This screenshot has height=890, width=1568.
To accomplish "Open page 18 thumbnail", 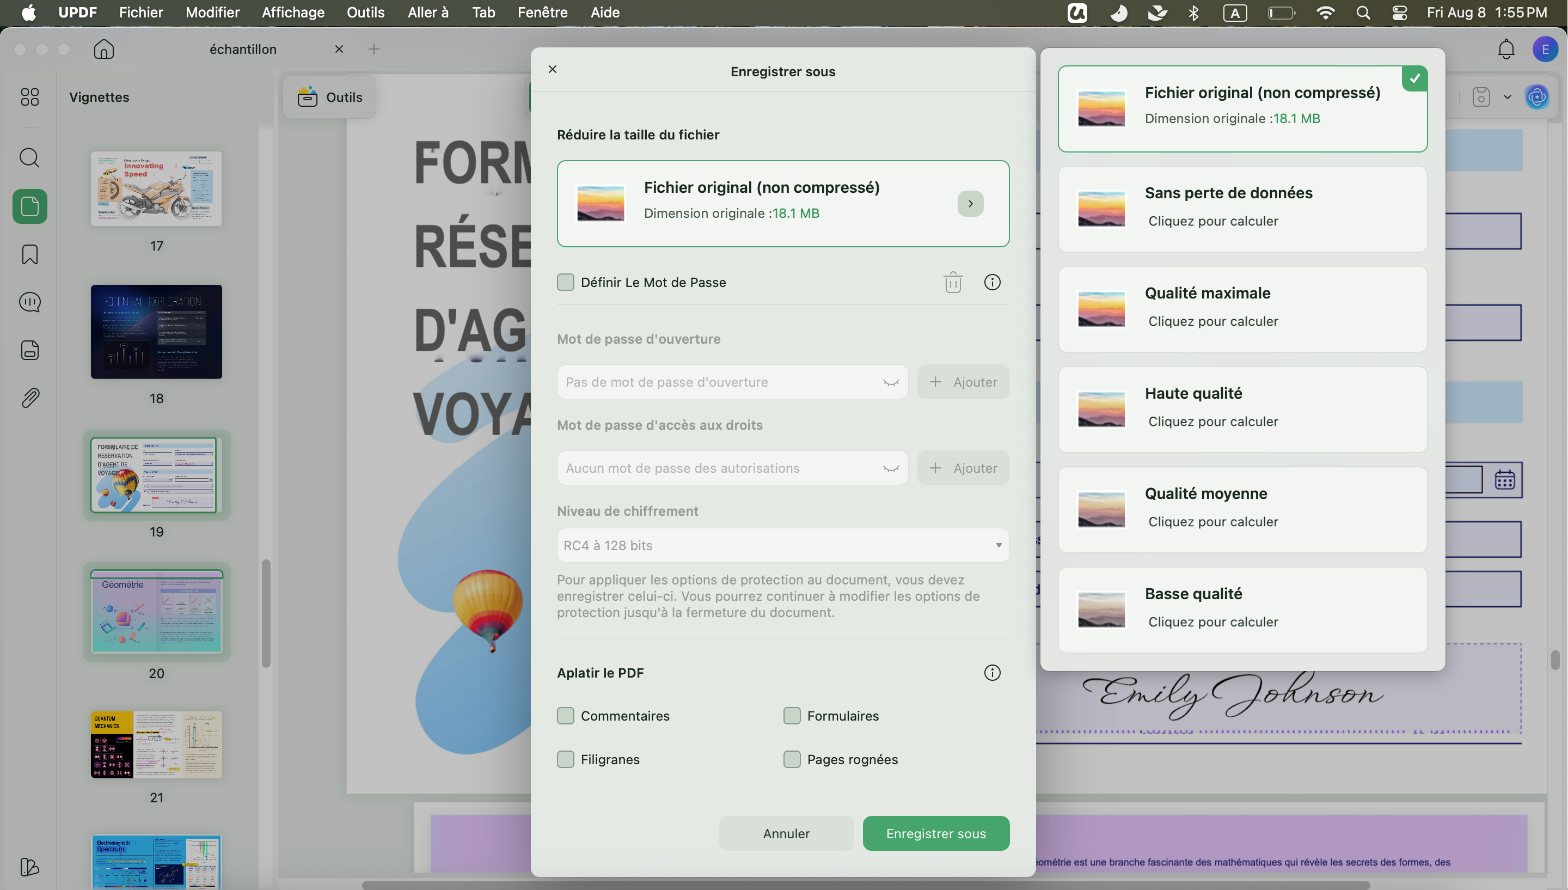I will click(x=156, y=331).
